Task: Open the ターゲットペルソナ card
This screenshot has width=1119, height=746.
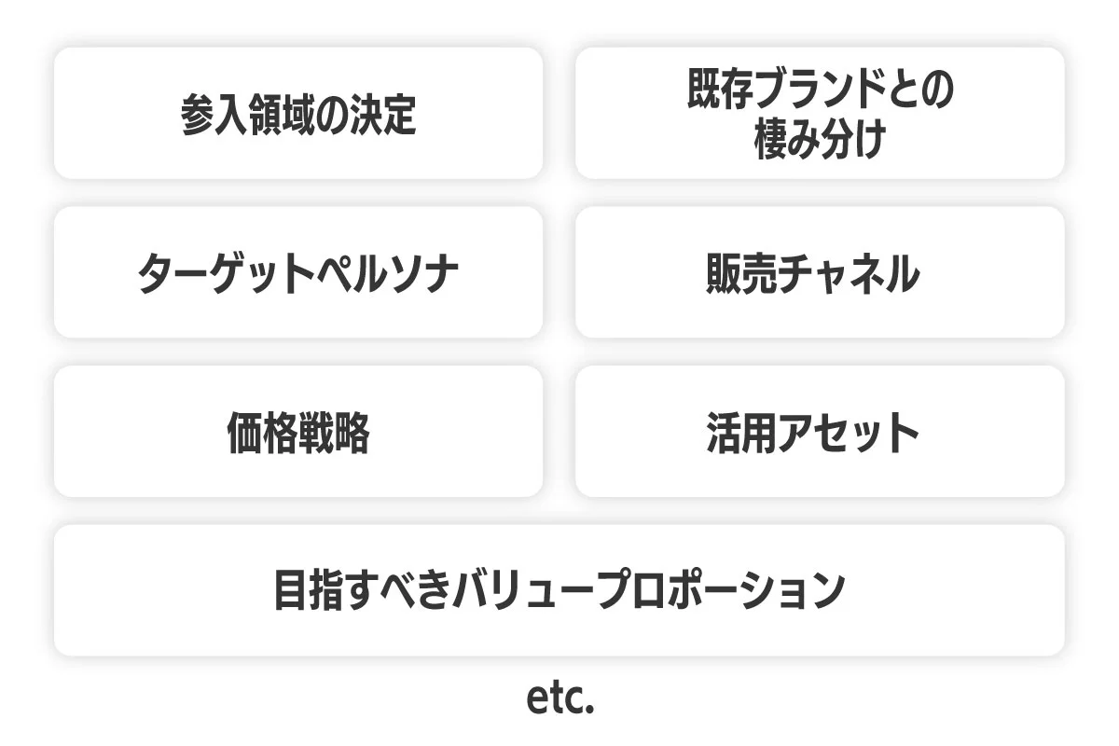Action: [298, 272]
